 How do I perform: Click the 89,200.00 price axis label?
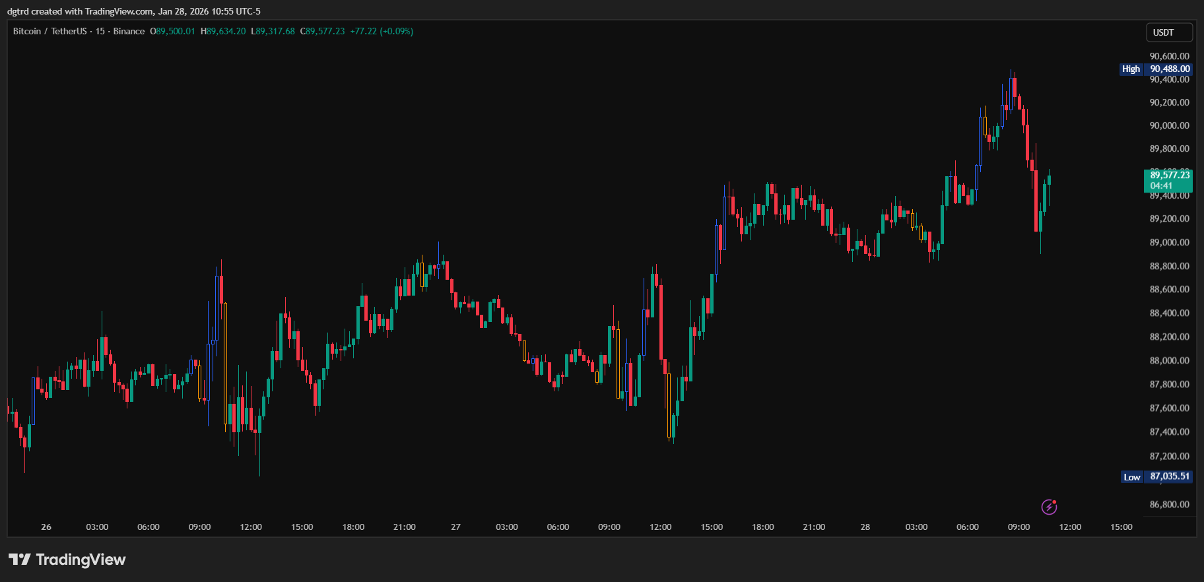(x=1170, y=218)
